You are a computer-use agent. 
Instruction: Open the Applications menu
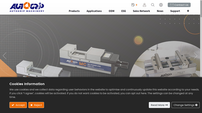pos(94,11)
